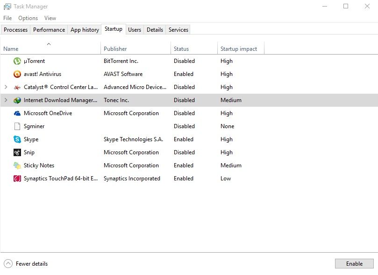Select the avast! Antivirus orange icon
Screen dimensions: 378x275
tap(17, 74)
